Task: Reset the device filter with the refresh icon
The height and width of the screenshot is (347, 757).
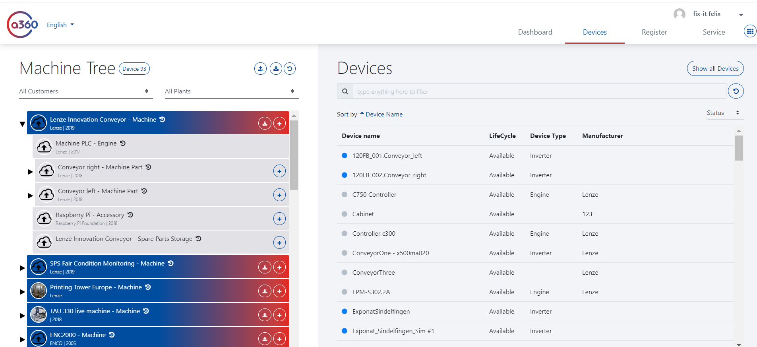Action: (736, 91)
